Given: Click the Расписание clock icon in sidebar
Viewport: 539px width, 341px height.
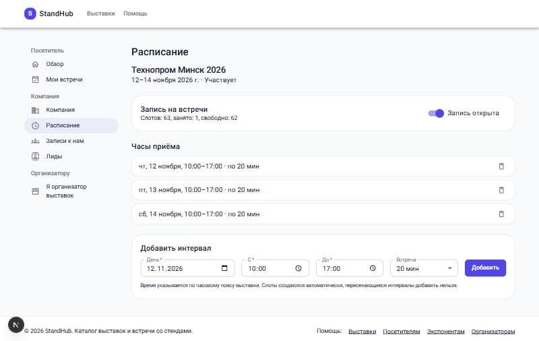Looking at the screenshot, I should point(36,125).
